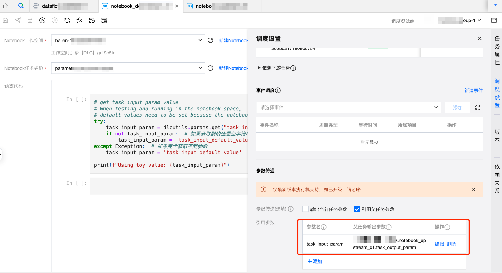Open the 任务属性 side tab
502x273 pixels.
[x=497, y=50]
